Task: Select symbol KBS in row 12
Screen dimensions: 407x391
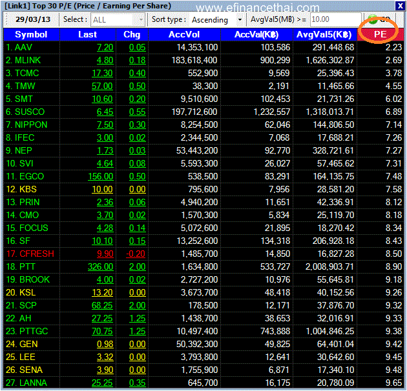Action: coord(28,190)
